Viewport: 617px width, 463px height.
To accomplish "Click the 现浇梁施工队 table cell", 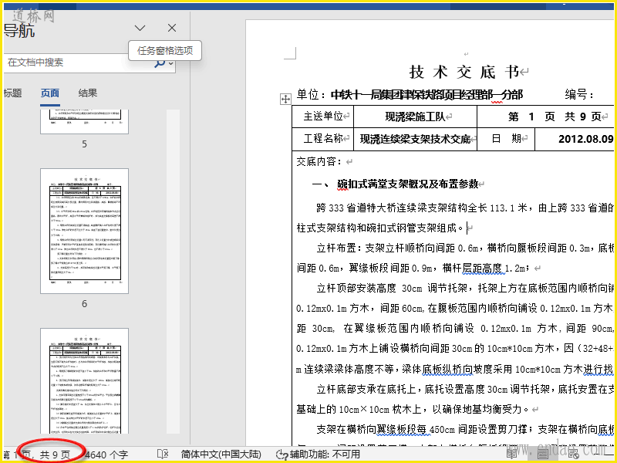I will tap(415, 117).
